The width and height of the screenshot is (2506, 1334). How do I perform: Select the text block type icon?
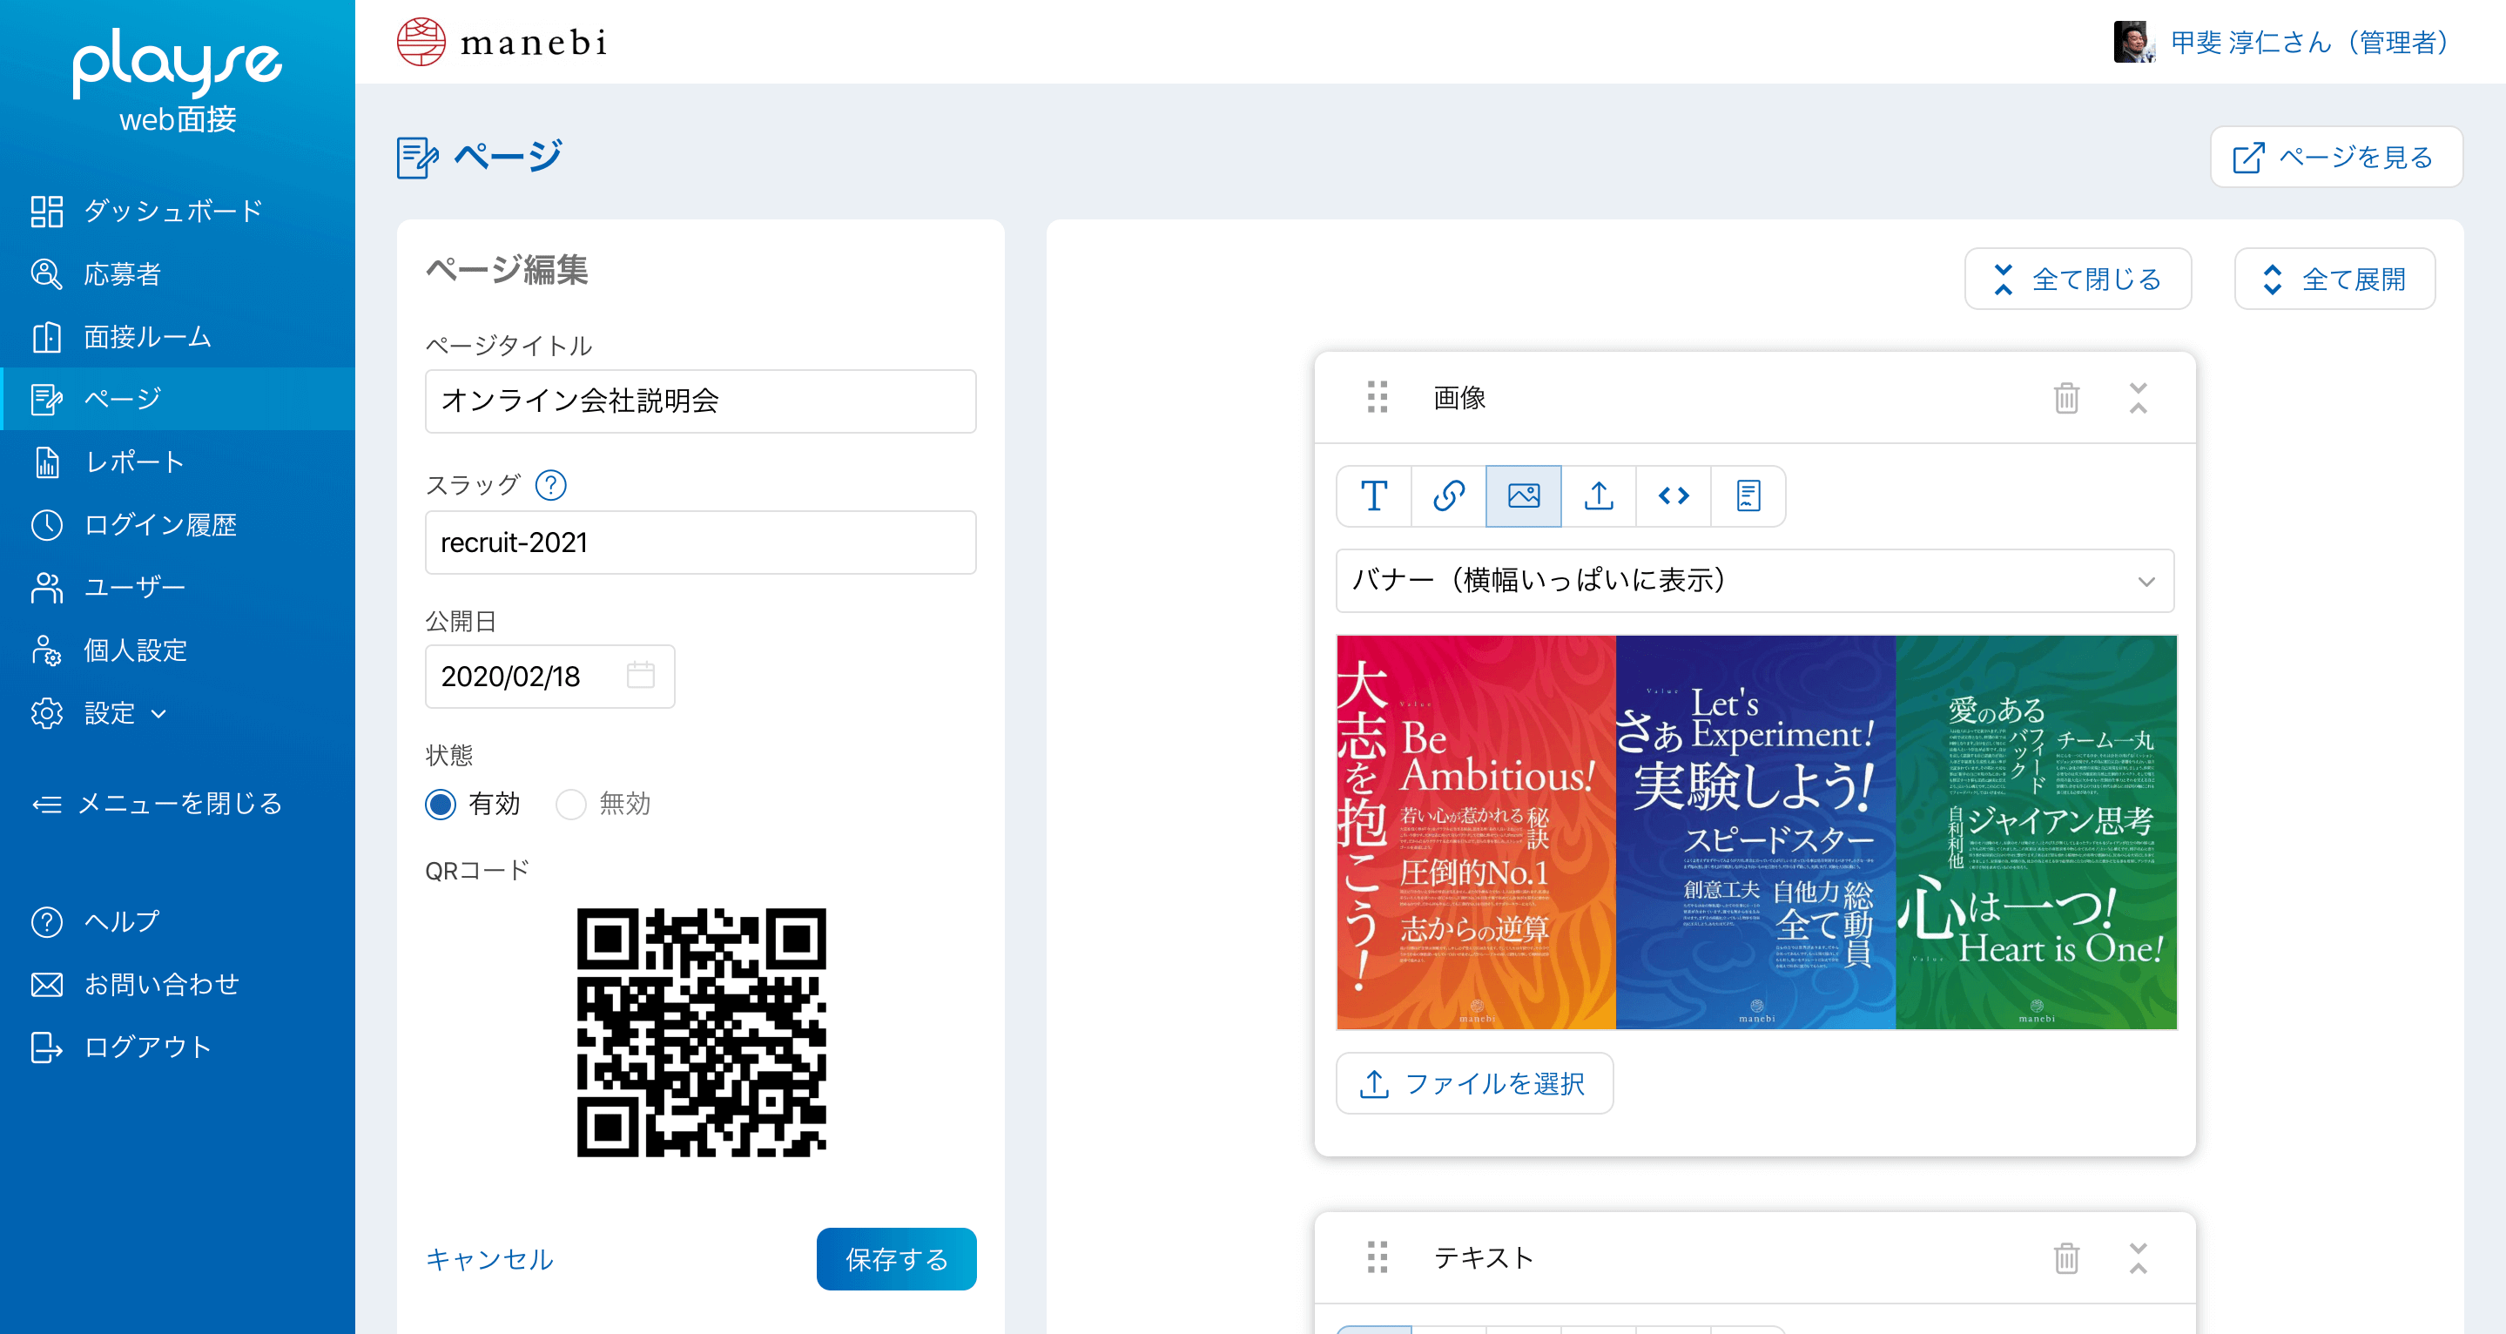(x=1374, y=496)
